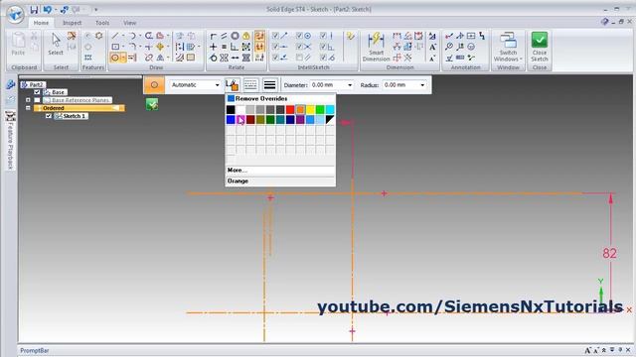Image resolution: width=636 pixels, height=357 pixels.
Task: Click the Connect relationship icon in Relate group
Action: click(x=214, y=36)
